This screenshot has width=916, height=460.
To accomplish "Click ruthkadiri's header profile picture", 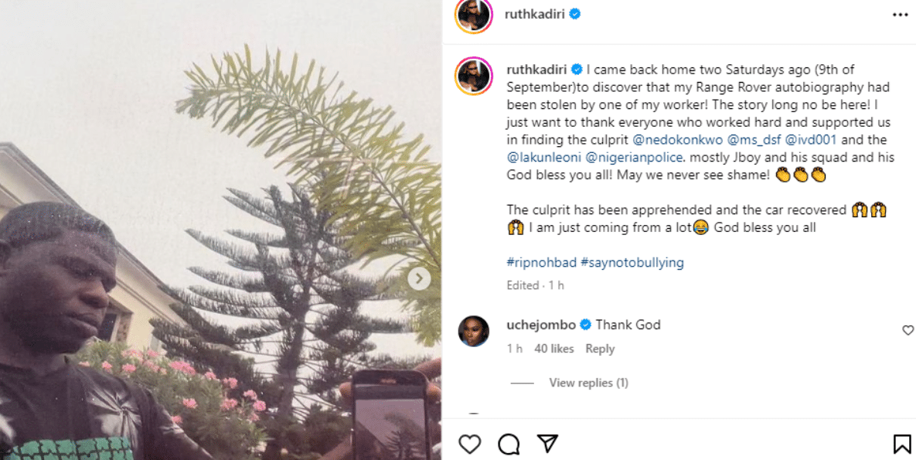I will [473, 15].
